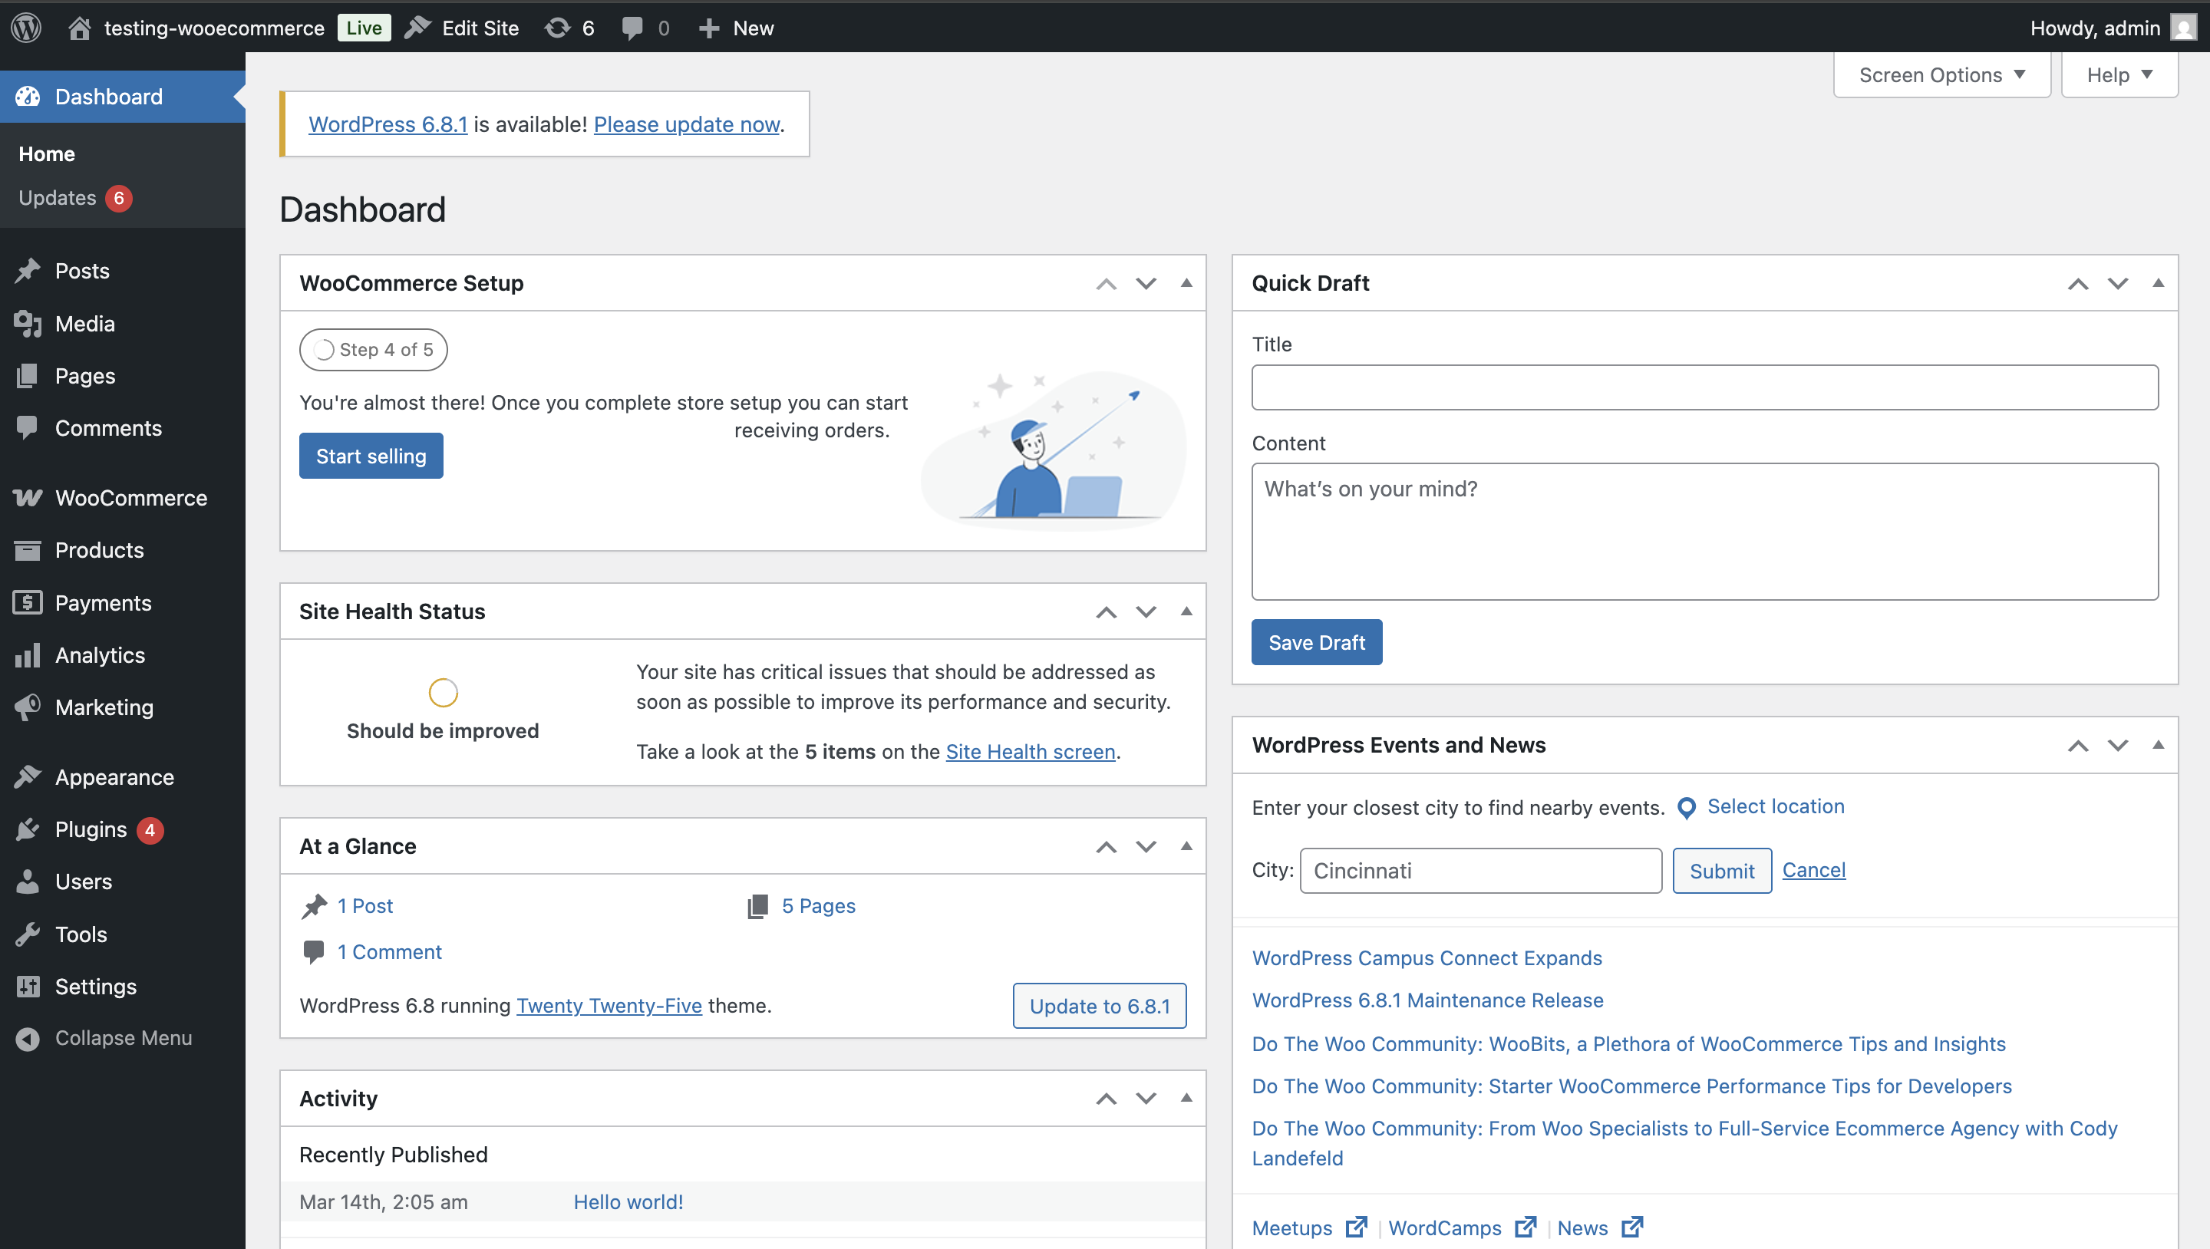The width and height of the screenshot is (2210, 1249).
Task: Click admin user avatar in top right
Action: pyautogui.click(x=2183, y=28)
